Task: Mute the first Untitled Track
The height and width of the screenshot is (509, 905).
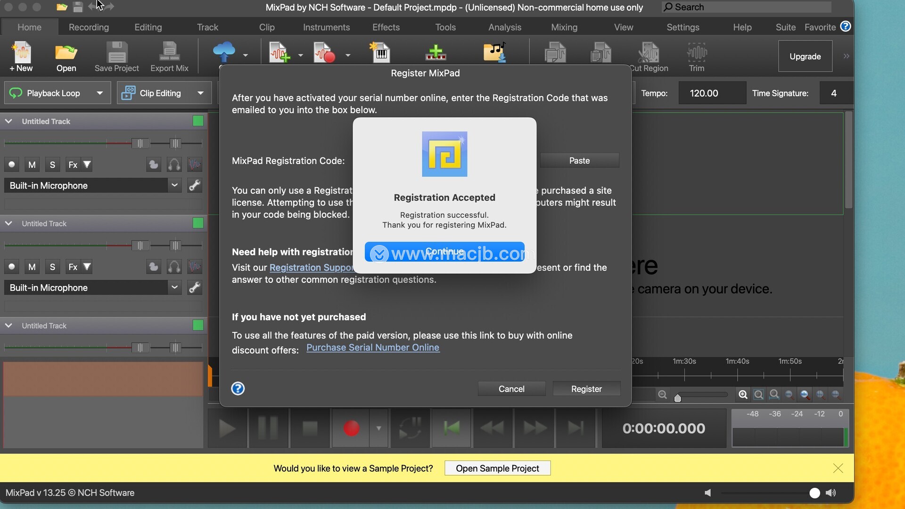Action: [32, 164]
